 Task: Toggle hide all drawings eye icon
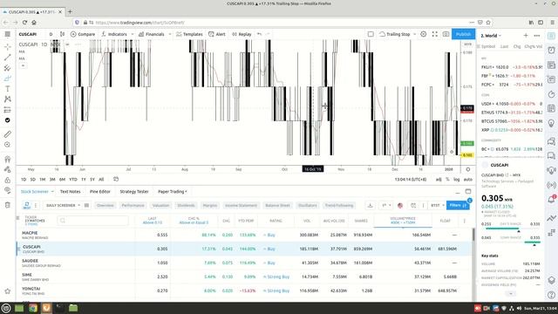(8, 190)
